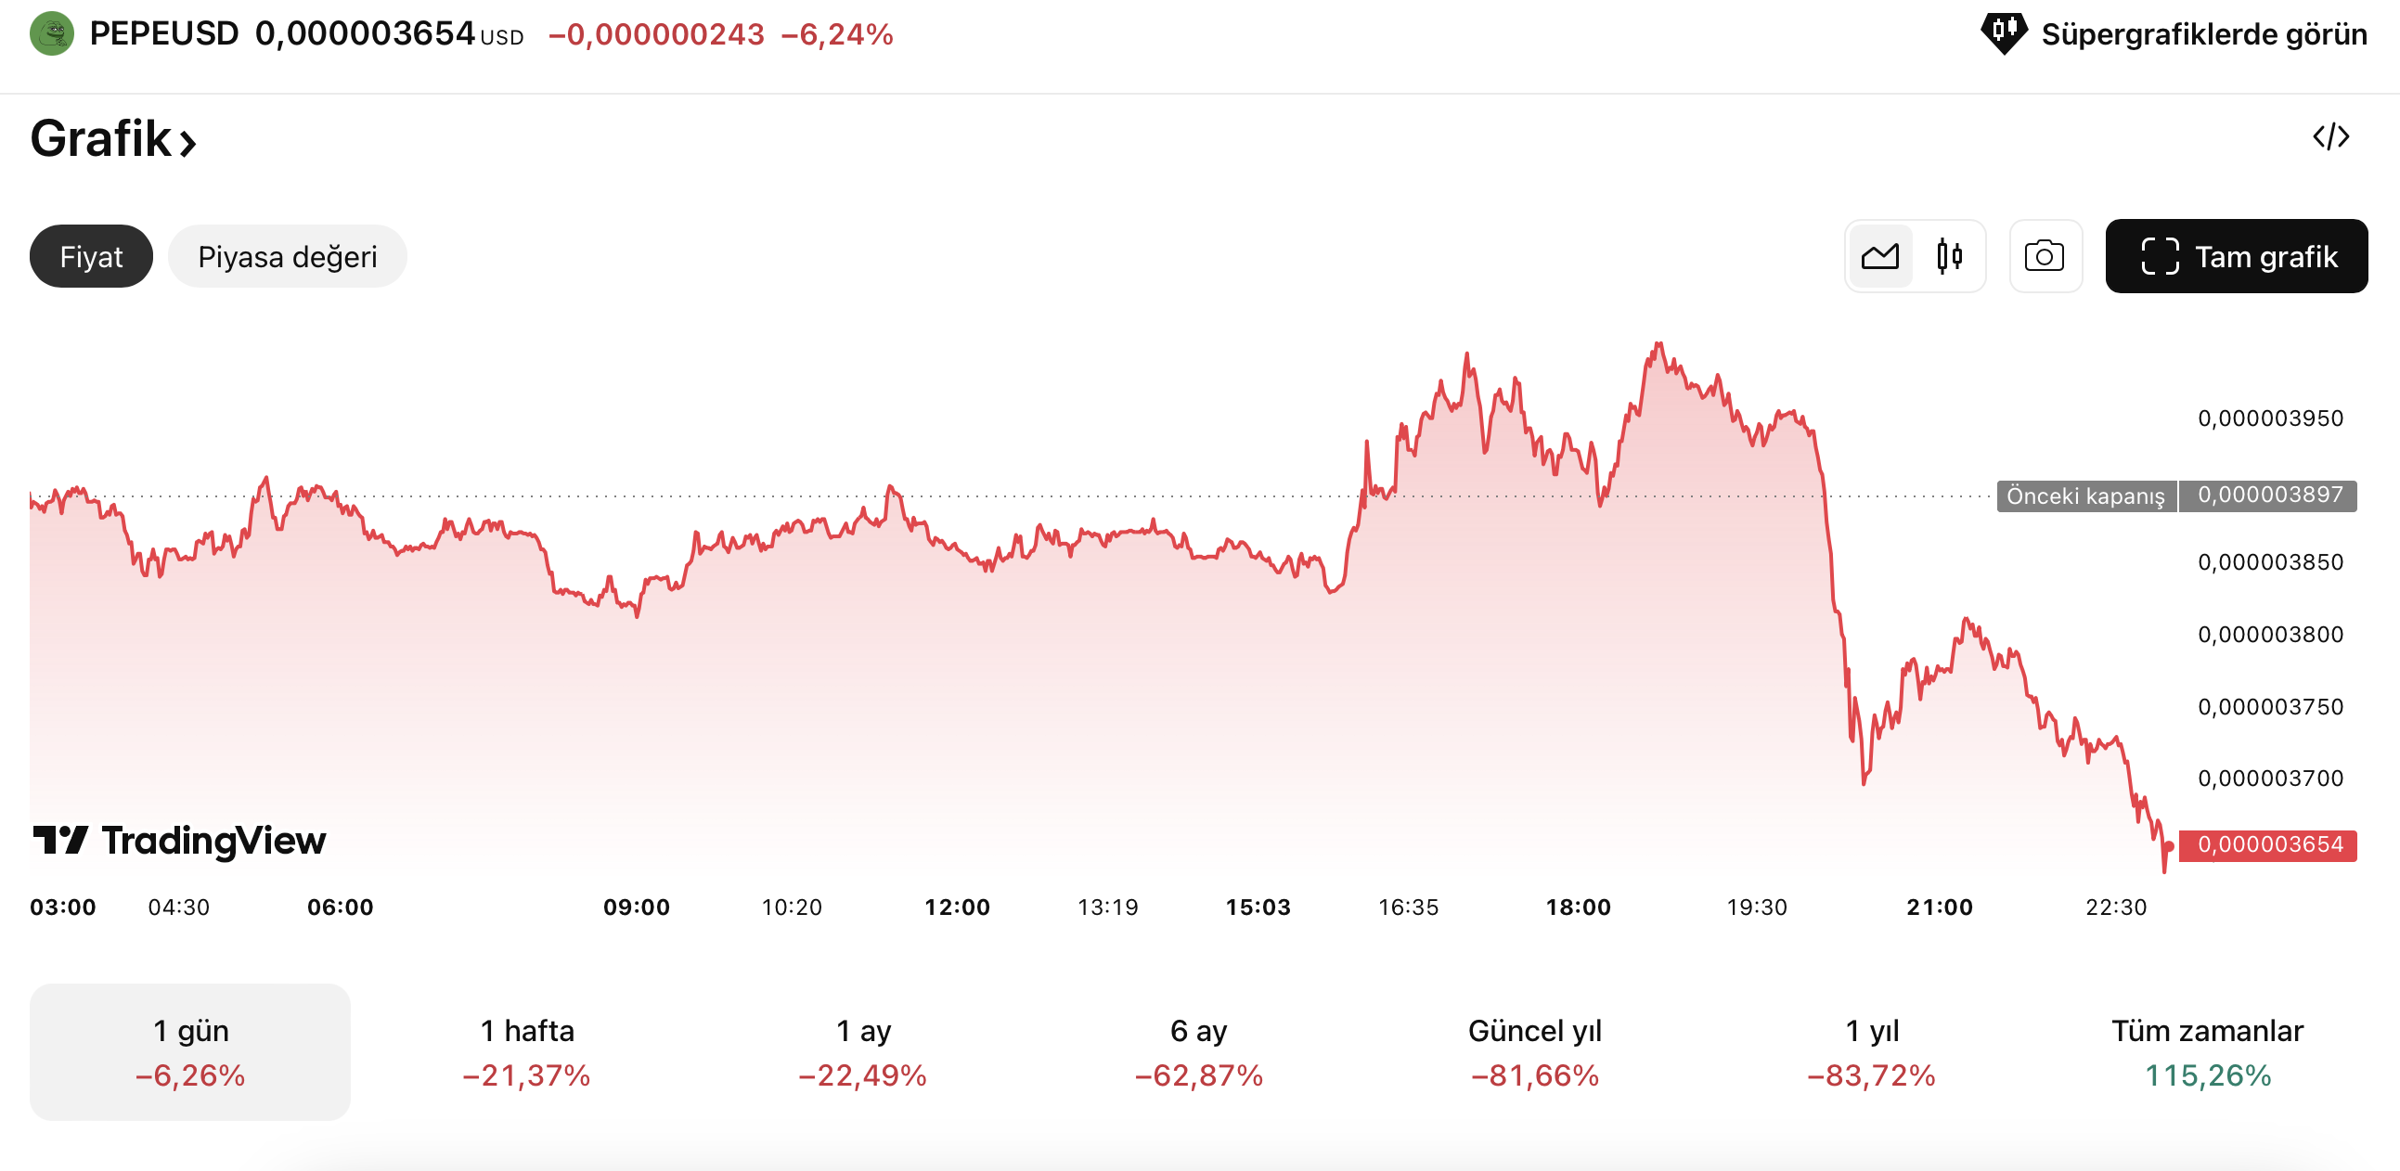
Task: Open the embed code icon
Action: (2330, 137)
